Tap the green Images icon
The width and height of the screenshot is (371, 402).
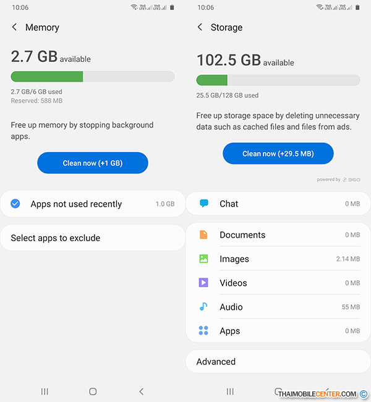pyautogui.click(x=203, y=259)
